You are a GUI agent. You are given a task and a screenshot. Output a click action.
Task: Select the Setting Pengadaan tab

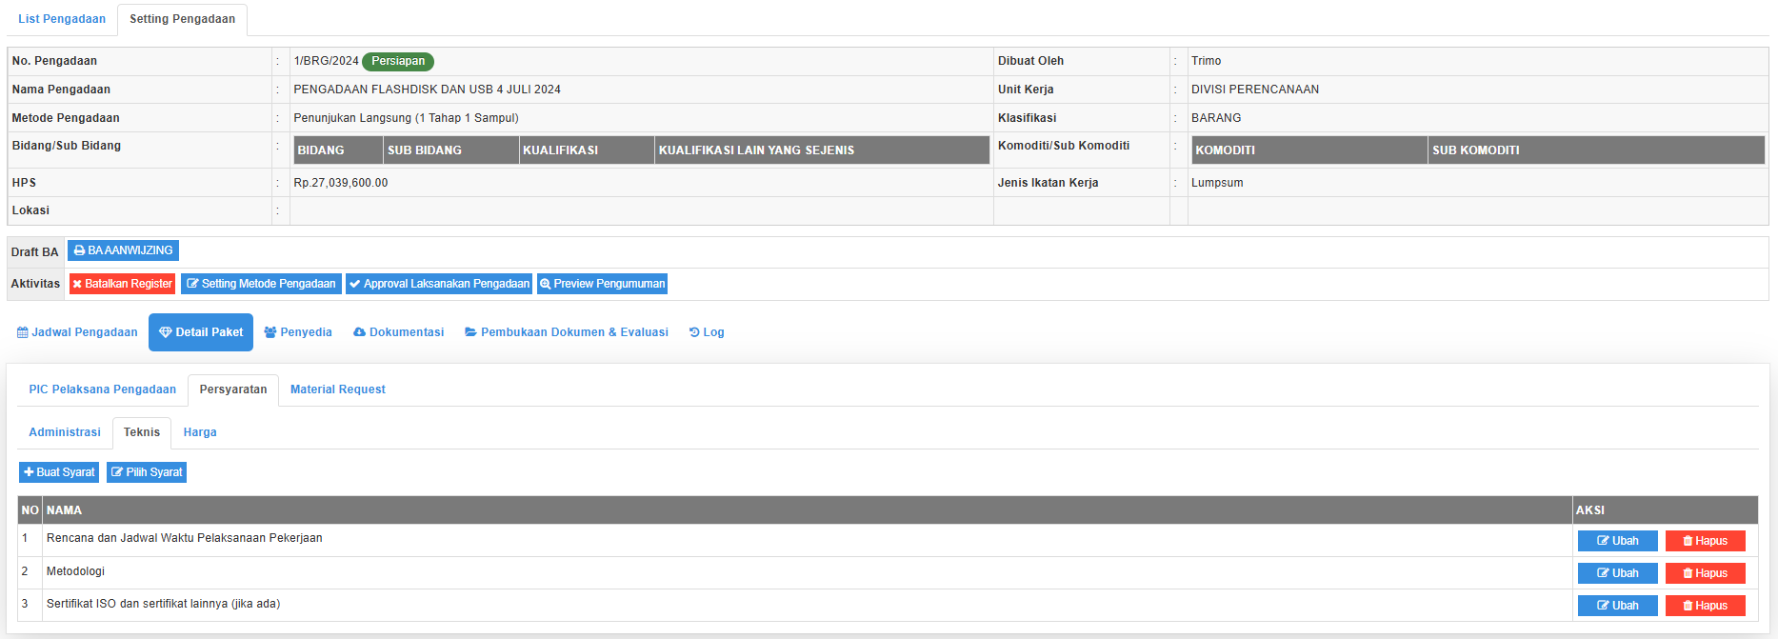[x=182, y=19]
